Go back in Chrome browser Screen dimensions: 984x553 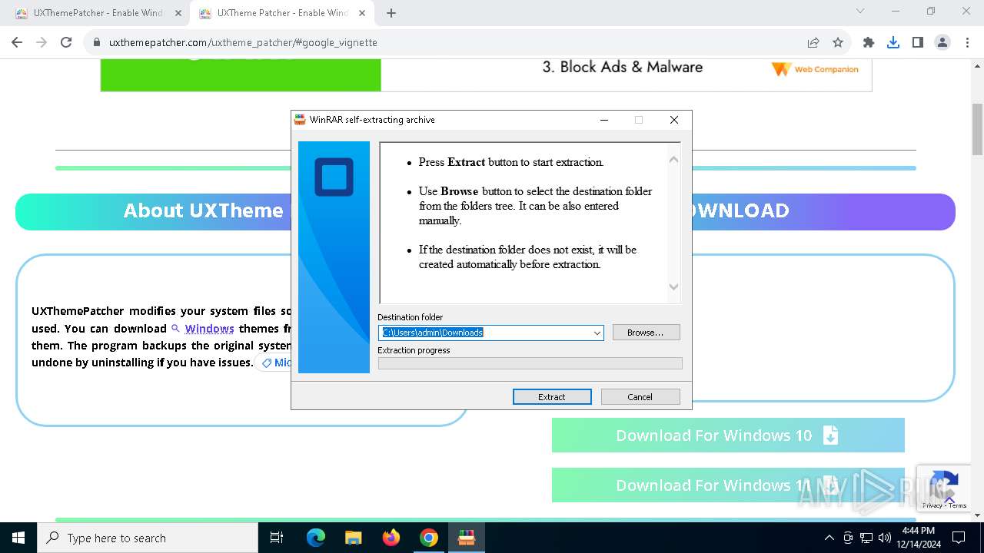pos(17,42)
